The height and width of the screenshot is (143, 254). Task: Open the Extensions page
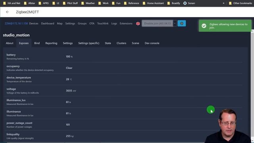126,23
